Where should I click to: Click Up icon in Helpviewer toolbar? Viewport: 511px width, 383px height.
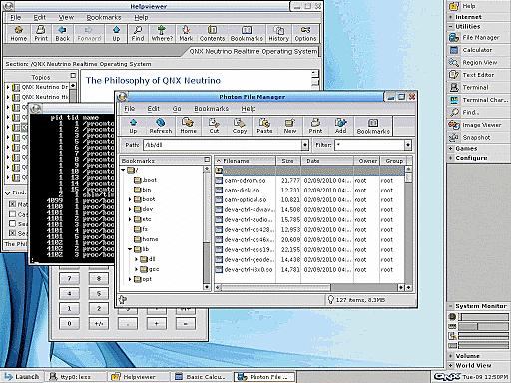click(x=116, y=34)
